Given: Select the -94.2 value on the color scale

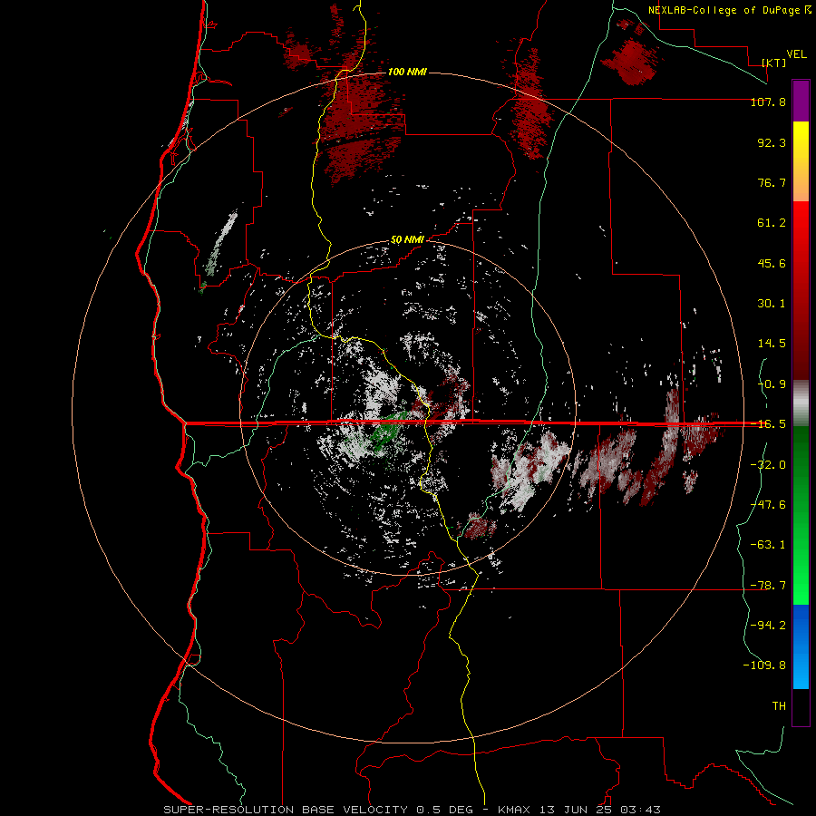Looking at the screenshot, I should tap(768, 626).
